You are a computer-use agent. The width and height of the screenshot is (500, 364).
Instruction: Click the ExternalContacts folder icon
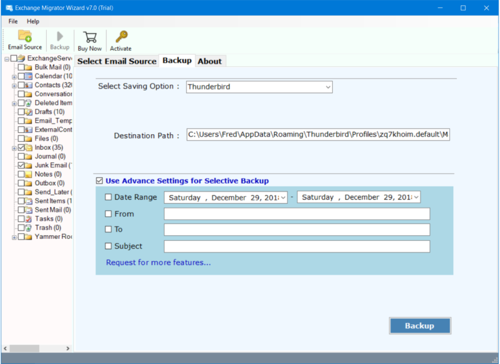29,130
